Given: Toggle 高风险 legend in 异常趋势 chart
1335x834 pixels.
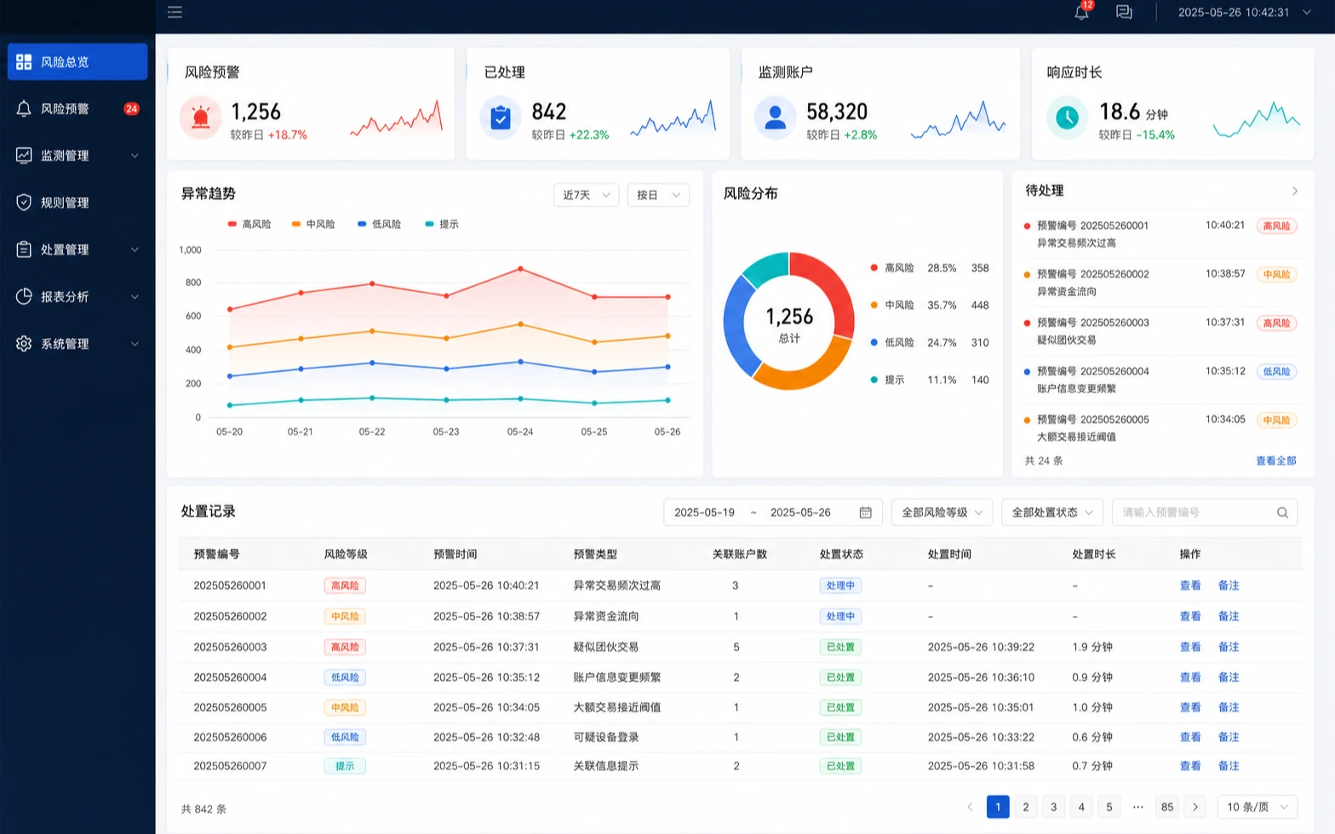Looking at the screenshot, I should coord(249,224).
